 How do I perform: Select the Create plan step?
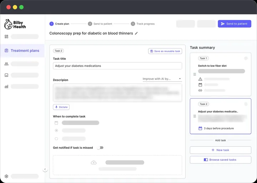[59, 24]
